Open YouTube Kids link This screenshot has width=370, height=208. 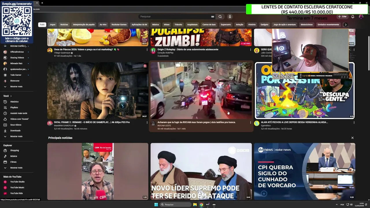point(16,193)
